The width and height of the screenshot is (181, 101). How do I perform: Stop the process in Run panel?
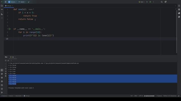pyautogui.click(x=8, y=61)
